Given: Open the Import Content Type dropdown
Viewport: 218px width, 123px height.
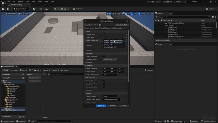Looking at the screenshot, I should tap(113, 40).
